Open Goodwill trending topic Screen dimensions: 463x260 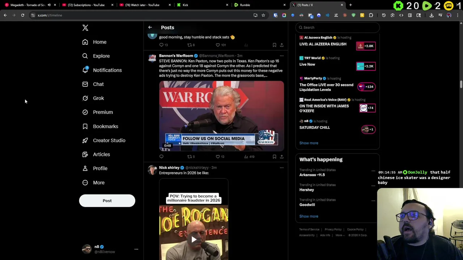[307, 205]
